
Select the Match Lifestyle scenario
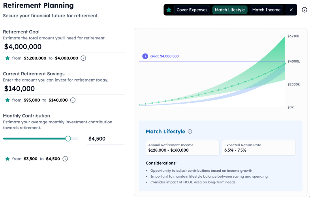[x=230, y=10]
